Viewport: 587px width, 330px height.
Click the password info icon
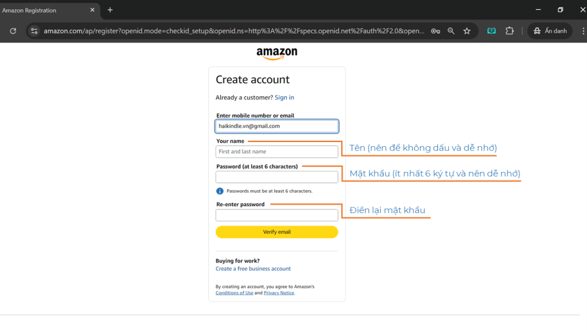(x=220, y=191)
